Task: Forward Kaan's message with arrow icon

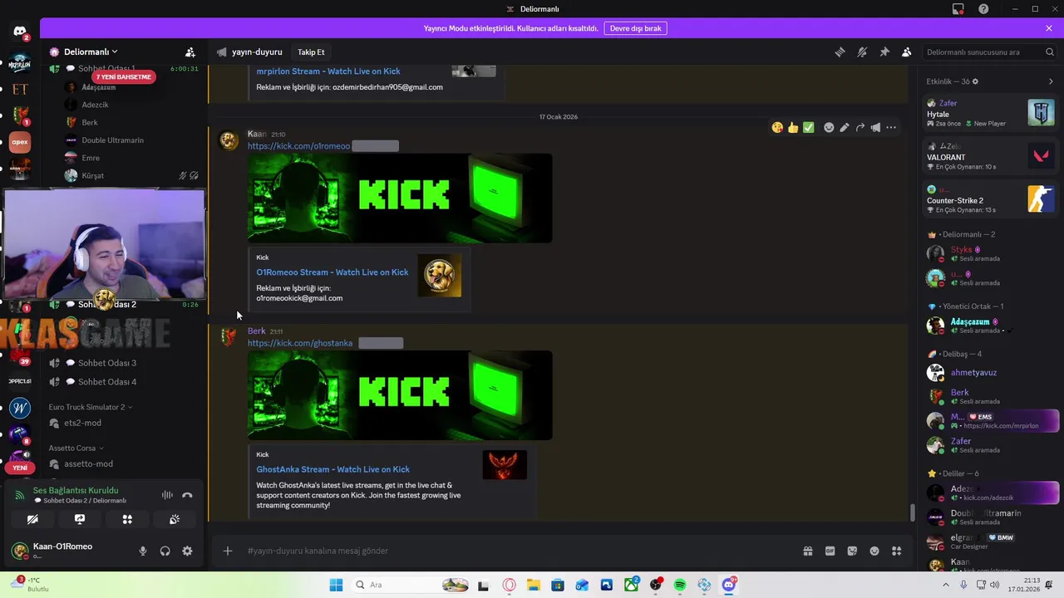Action: pos(860,127)
